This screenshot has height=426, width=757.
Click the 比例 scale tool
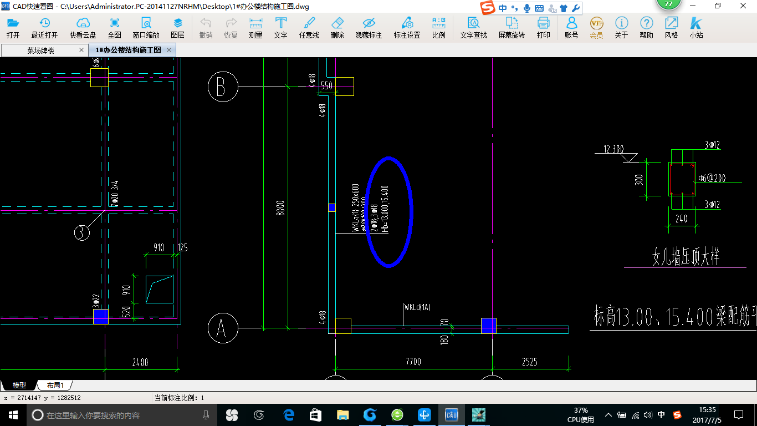438,28
